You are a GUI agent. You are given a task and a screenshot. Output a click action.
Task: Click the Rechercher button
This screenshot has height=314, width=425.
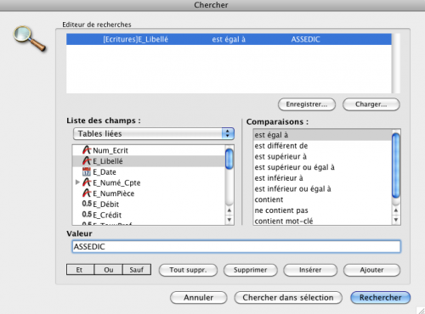click(x=380, y=298)
